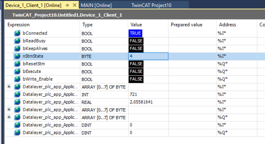Select the bExecute expression name
The width and height of the screenshot is (265, 144).
coord(32,71)
